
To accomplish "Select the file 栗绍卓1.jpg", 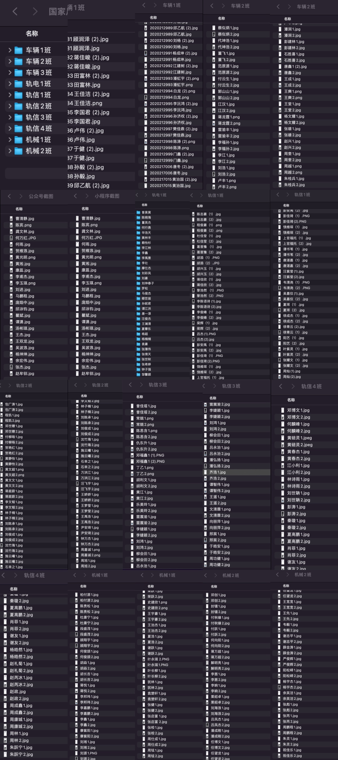I will pos(220,697).
